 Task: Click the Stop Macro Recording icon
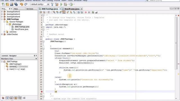(x=89, y=12)
